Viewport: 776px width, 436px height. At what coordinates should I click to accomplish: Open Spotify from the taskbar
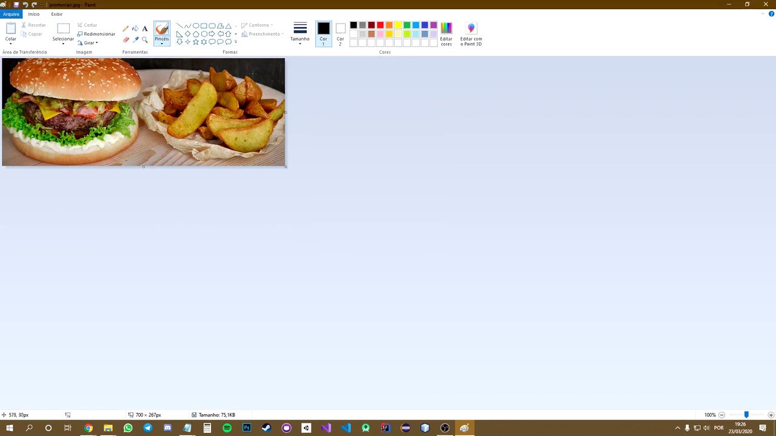tap(227, 428)
